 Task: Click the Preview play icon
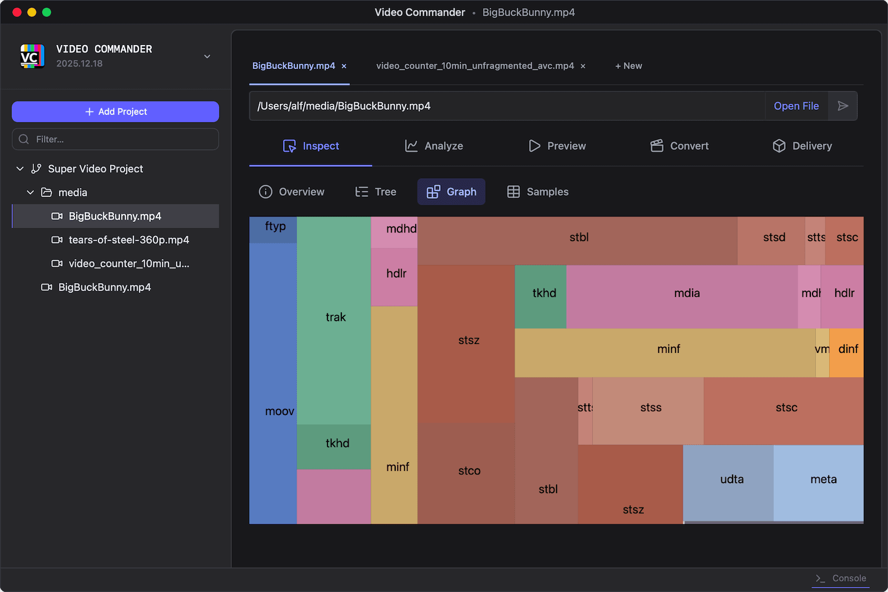(534, 146)
